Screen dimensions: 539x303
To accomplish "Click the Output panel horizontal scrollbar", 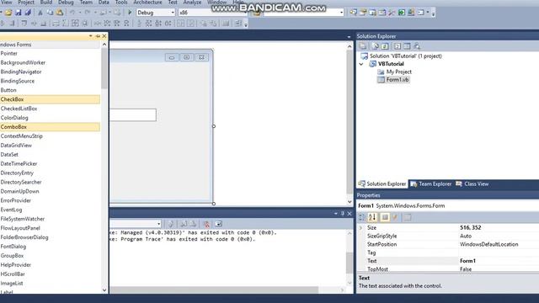I will (214, 290).
